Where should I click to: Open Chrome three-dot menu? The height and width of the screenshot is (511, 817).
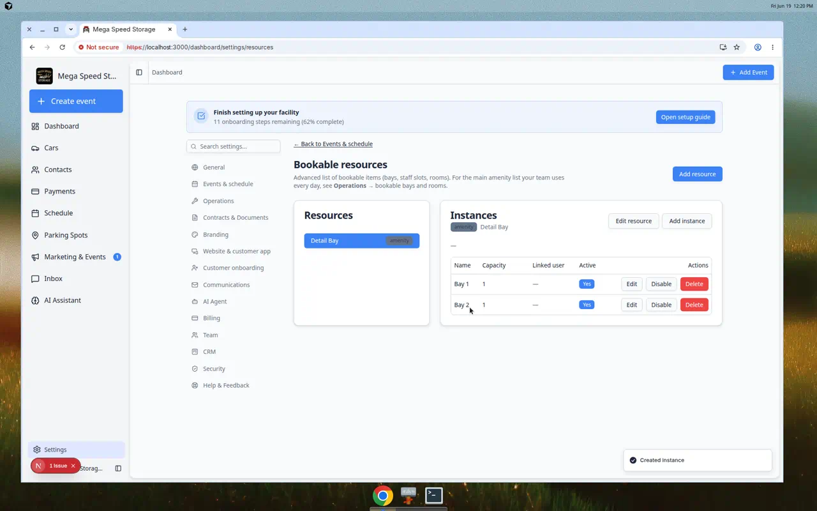coord(772,47)
